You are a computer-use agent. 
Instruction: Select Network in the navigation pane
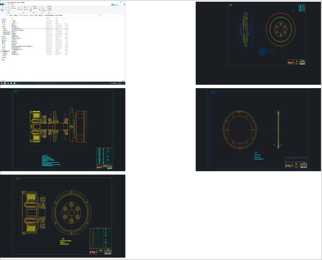coord(3,60)
